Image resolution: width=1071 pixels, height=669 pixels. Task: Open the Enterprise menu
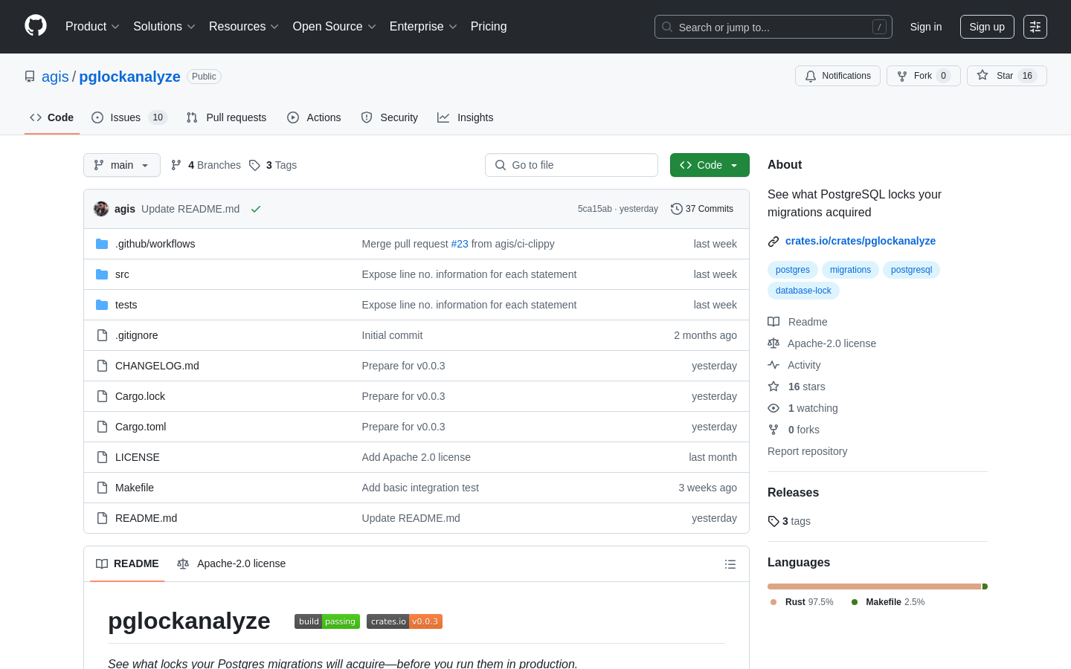423,27
